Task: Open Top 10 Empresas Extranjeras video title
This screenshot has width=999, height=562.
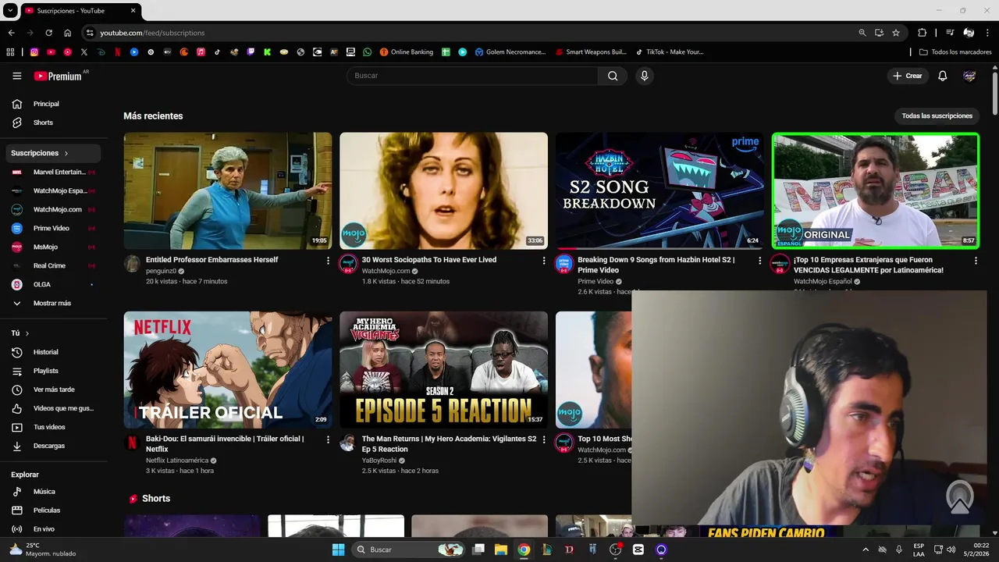Action: tap(869, 265)
